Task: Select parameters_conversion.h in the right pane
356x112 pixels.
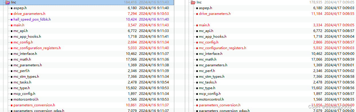Action: (x=220, y=105)
